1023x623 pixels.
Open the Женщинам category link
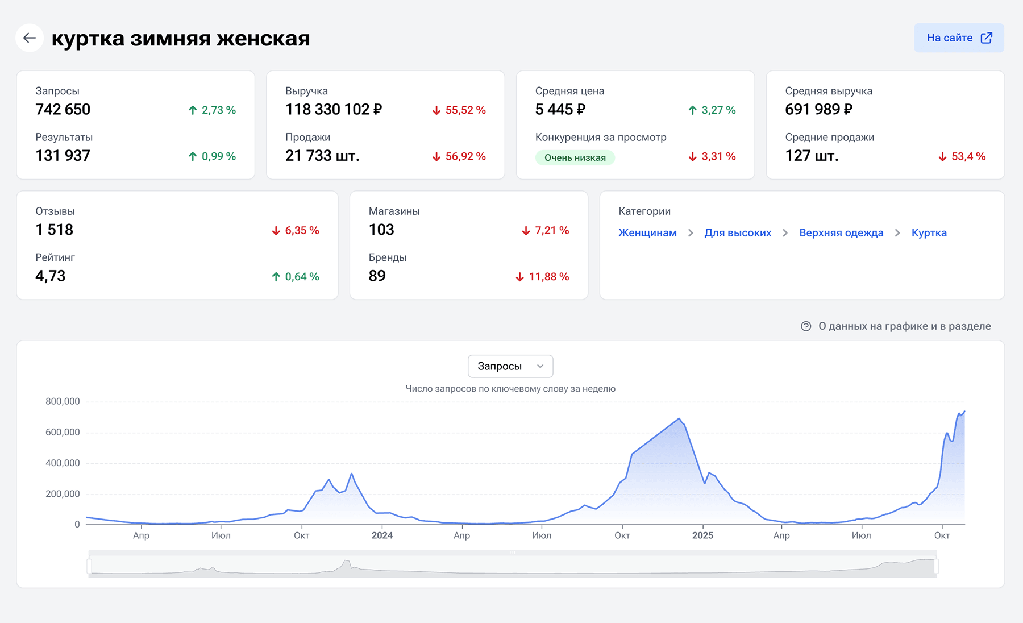(647, 233)
